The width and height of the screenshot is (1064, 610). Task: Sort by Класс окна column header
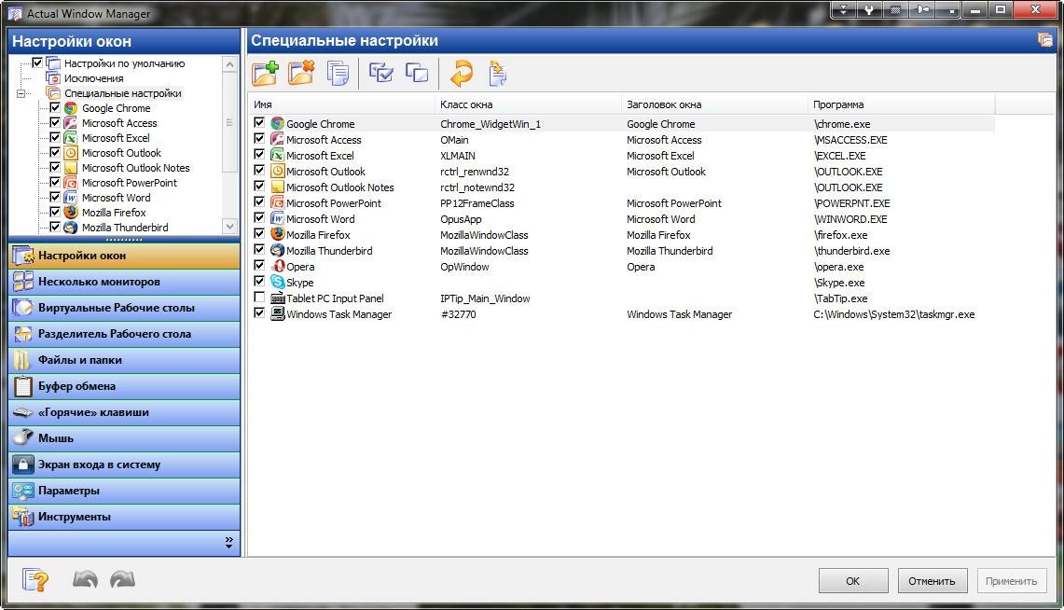click(x=528, y=104)
